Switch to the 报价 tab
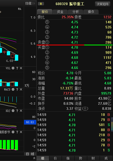Screen dimensions: 113x161 [45, 12]
